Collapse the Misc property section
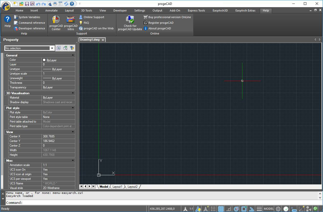Image resolution: width=323 pixels, height=212 pixels. [73, 160]
